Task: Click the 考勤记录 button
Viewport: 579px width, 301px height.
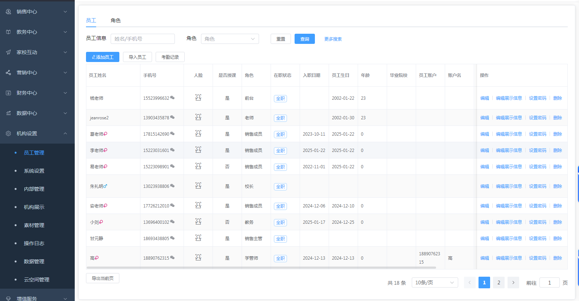Action: [170, 57]
